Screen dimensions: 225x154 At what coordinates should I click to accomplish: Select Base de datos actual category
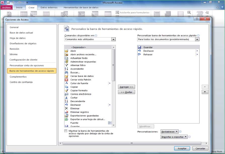[21, 33]
